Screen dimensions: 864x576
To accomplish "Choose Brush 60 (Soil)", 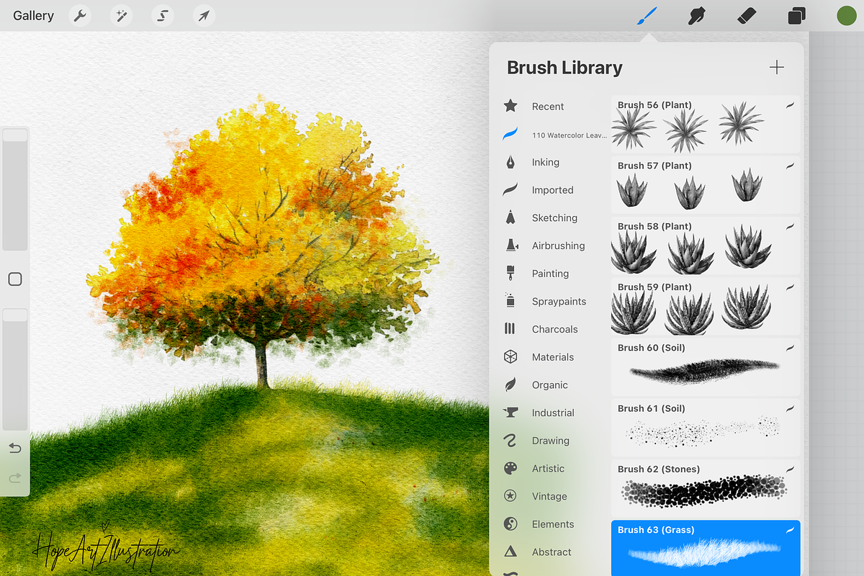I will (x=705, y=367).
